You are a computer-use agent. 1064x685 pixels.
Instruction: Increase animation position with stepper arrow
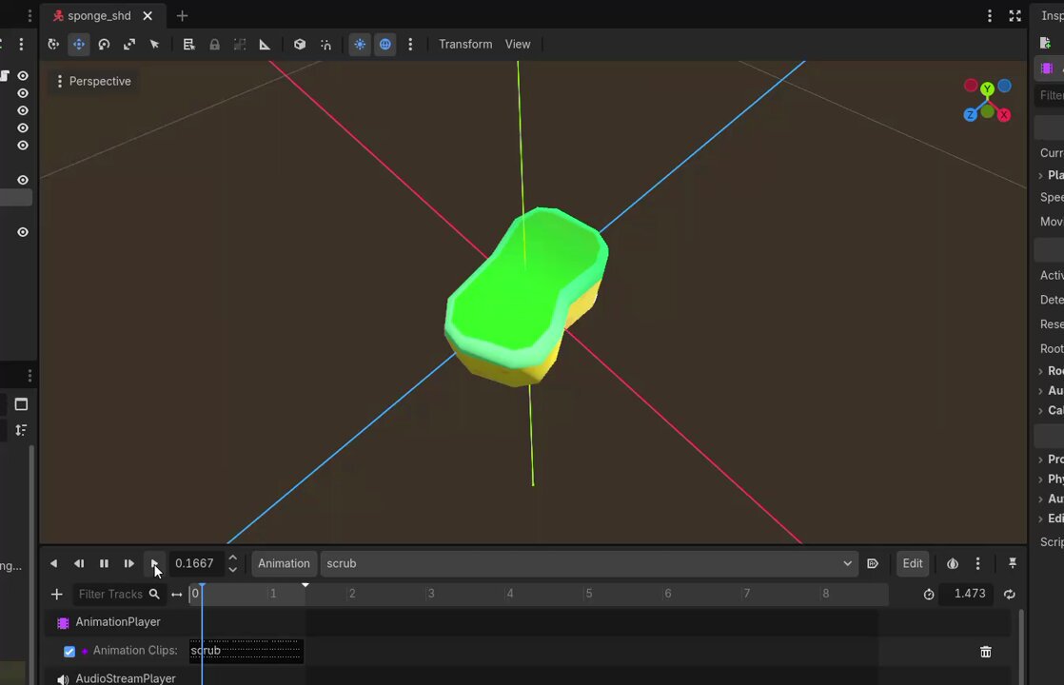[233, 558]
